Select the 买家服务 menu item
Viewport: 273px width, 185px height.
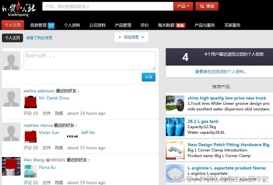pyautogui.click(x=232, y=25)
